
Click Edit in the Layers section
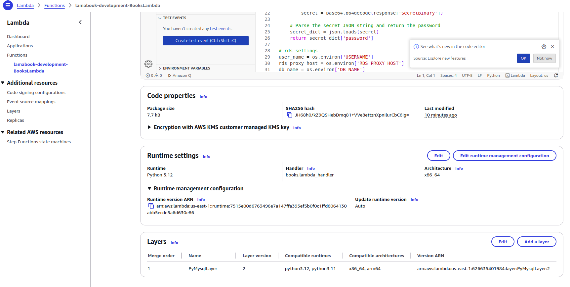[x=503, y=242]
